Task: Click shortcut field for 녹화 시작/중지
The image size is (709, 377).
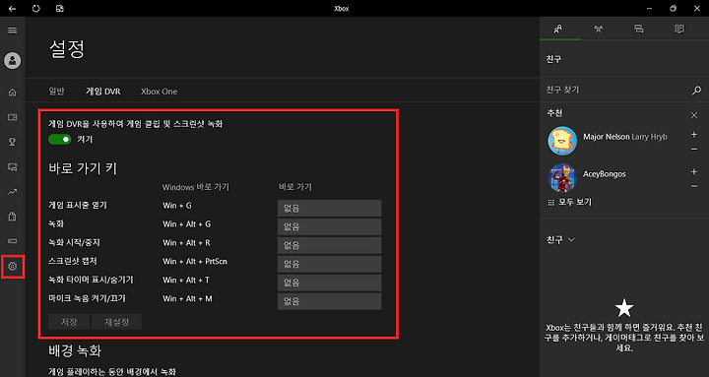Action: 329,245
